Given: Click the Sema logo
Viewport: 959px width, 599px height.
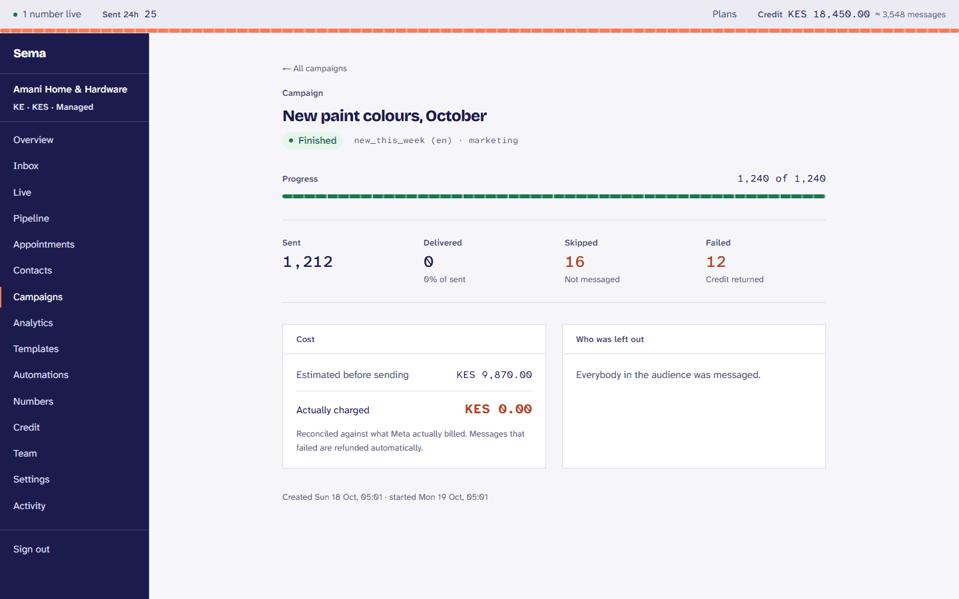Looking at the screenshot, I should click(30, 53).
